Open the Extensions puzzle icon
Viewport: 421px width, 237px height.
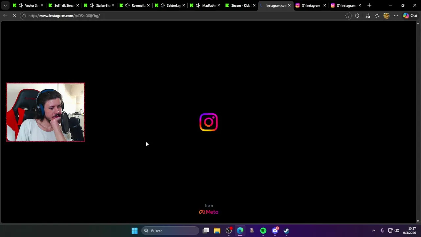pos(357,16)
